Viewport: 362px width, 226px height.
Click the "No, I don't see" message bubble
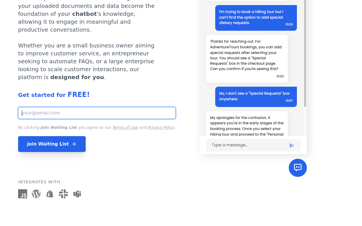(256, 97)
